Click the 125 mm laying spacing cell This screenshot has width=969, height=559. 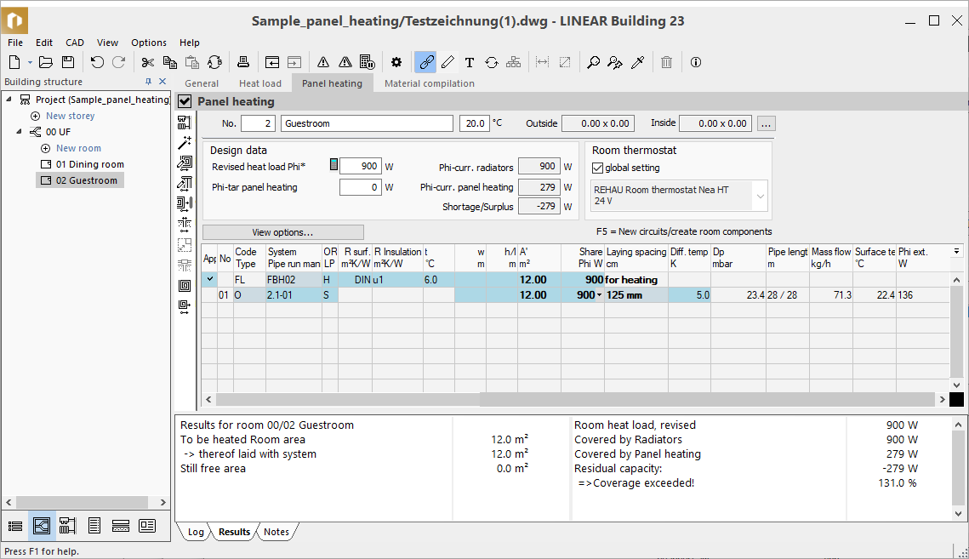[x=636, y=295]
